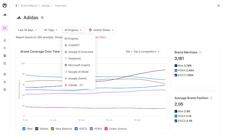Click the US flag icon in country filter
Image resolution: width=227 pixels, height=136 pixels.
coord(91,30)
